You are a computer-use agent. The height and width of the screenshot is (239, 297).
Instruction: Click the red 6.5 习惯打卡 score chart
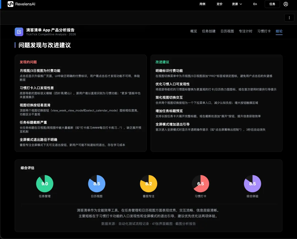tap(200, 184)
